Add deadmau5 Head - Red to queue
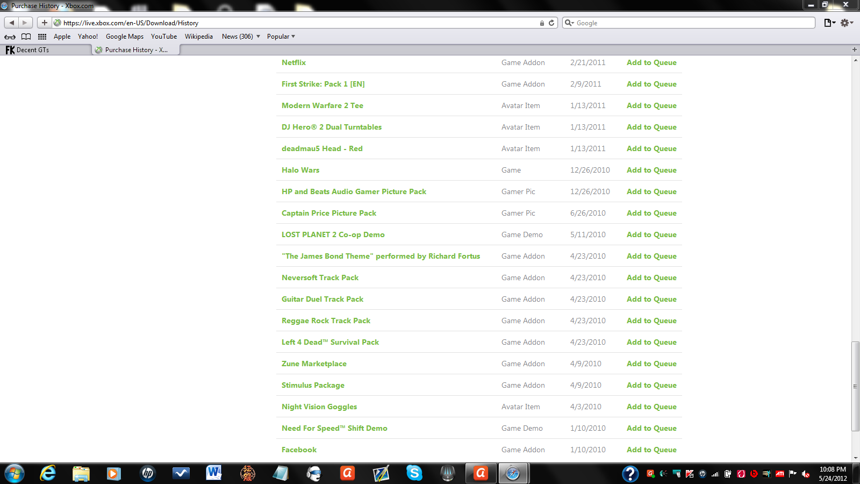 (x=651, y=148)
